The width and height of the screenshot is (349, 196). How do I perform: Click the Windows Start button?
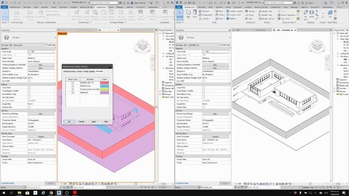[4, 193]
